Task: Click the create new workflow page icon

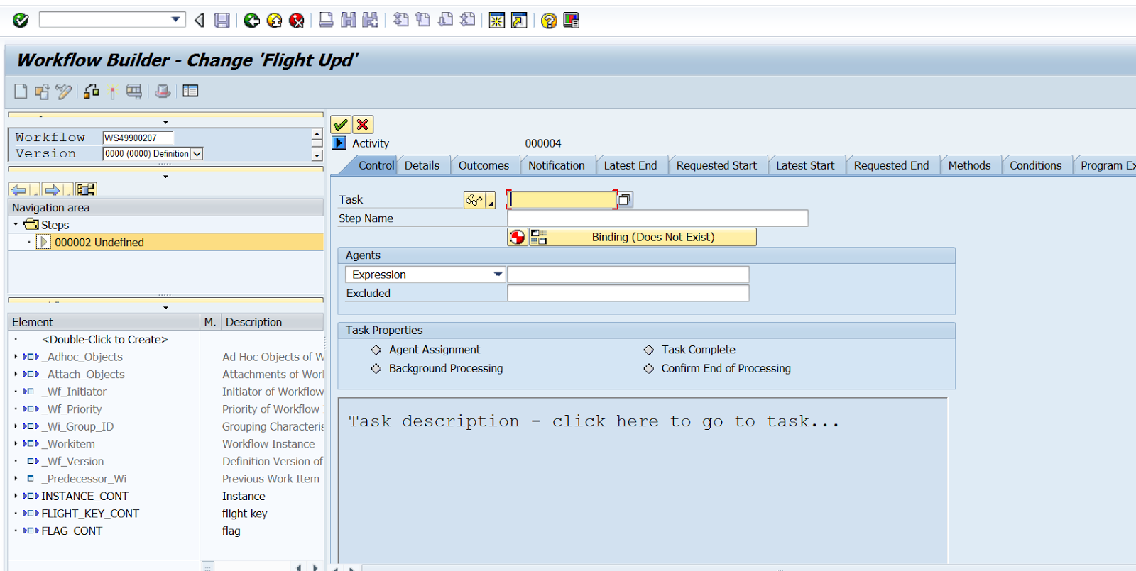Action: (21, 92)
